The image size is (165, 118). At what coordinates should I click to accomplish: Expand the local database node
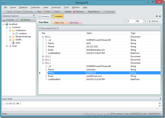[x=7, y=46]
